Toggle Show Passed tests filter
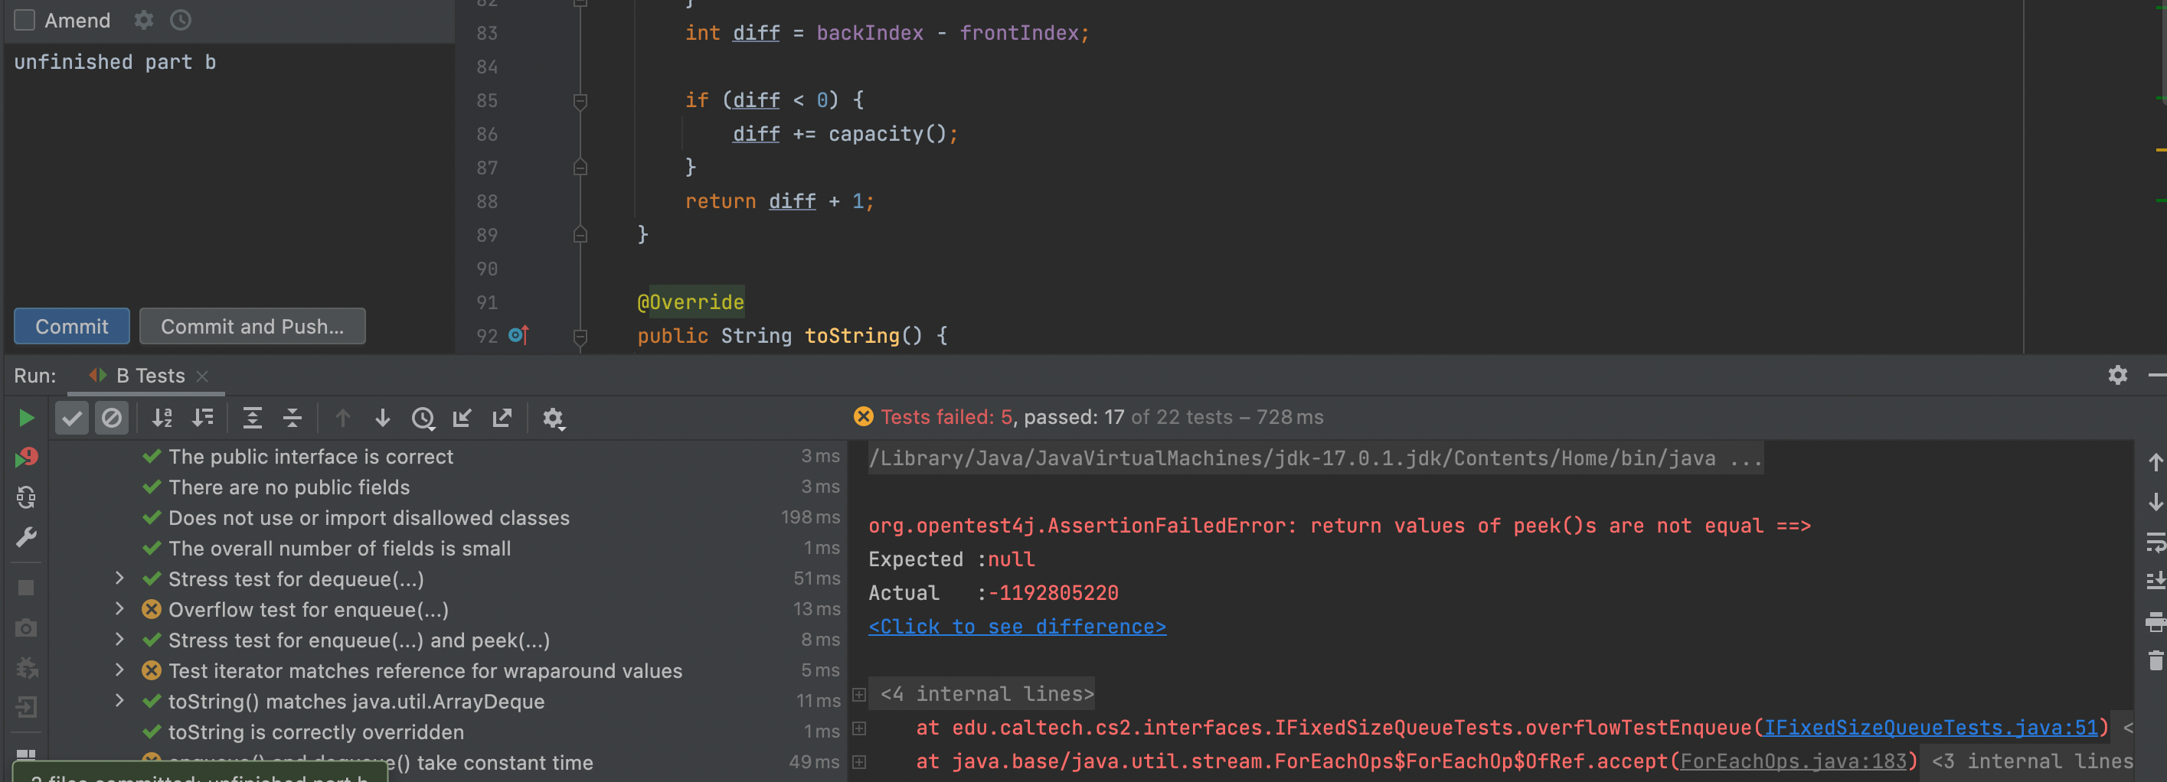The width and height of the screenshot is (2167, 782). click(71, 418)
